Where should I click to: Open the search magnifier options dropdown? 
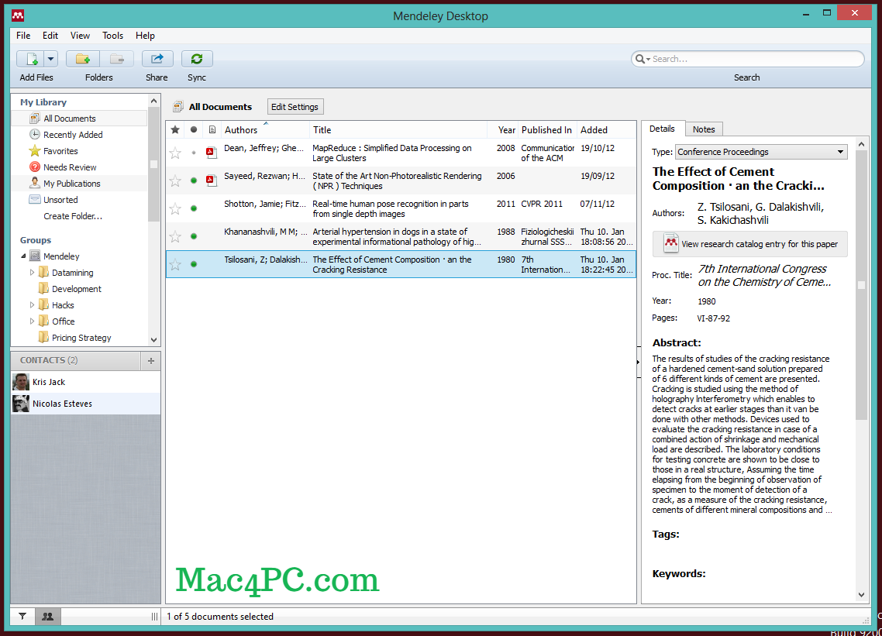click(x=643, y=59)
